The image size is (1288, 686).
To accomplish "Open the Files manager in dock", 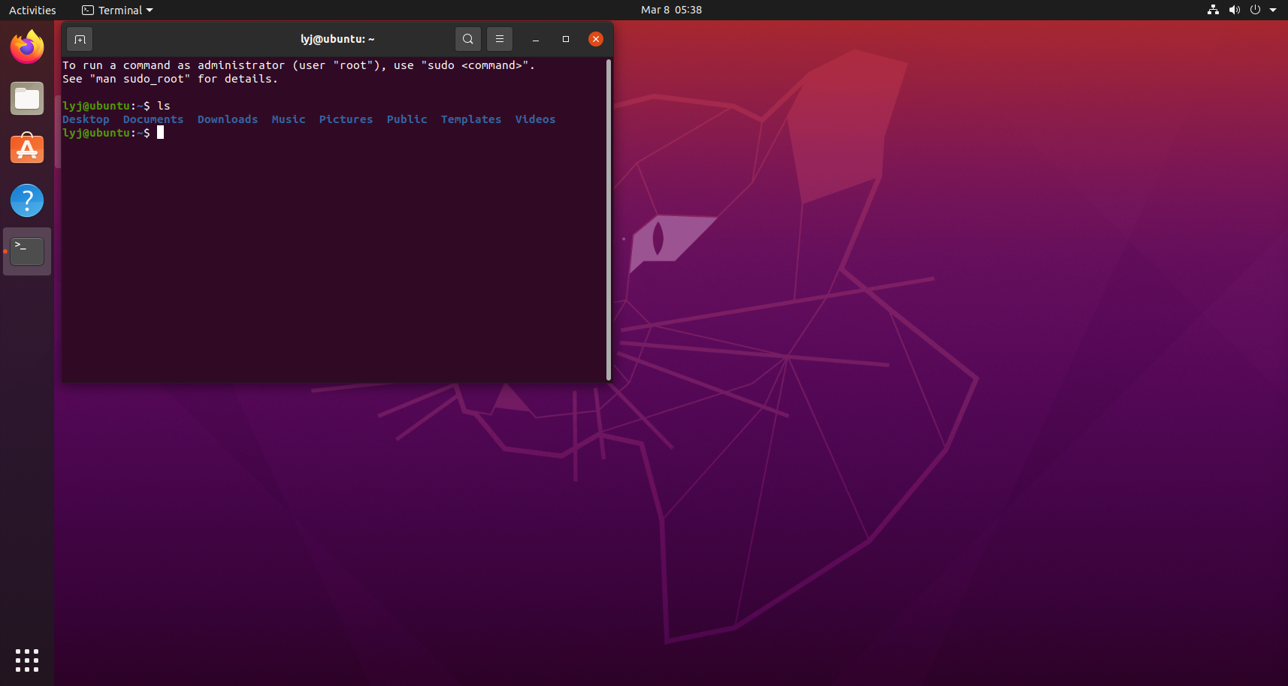I will [x=27, y=98].
